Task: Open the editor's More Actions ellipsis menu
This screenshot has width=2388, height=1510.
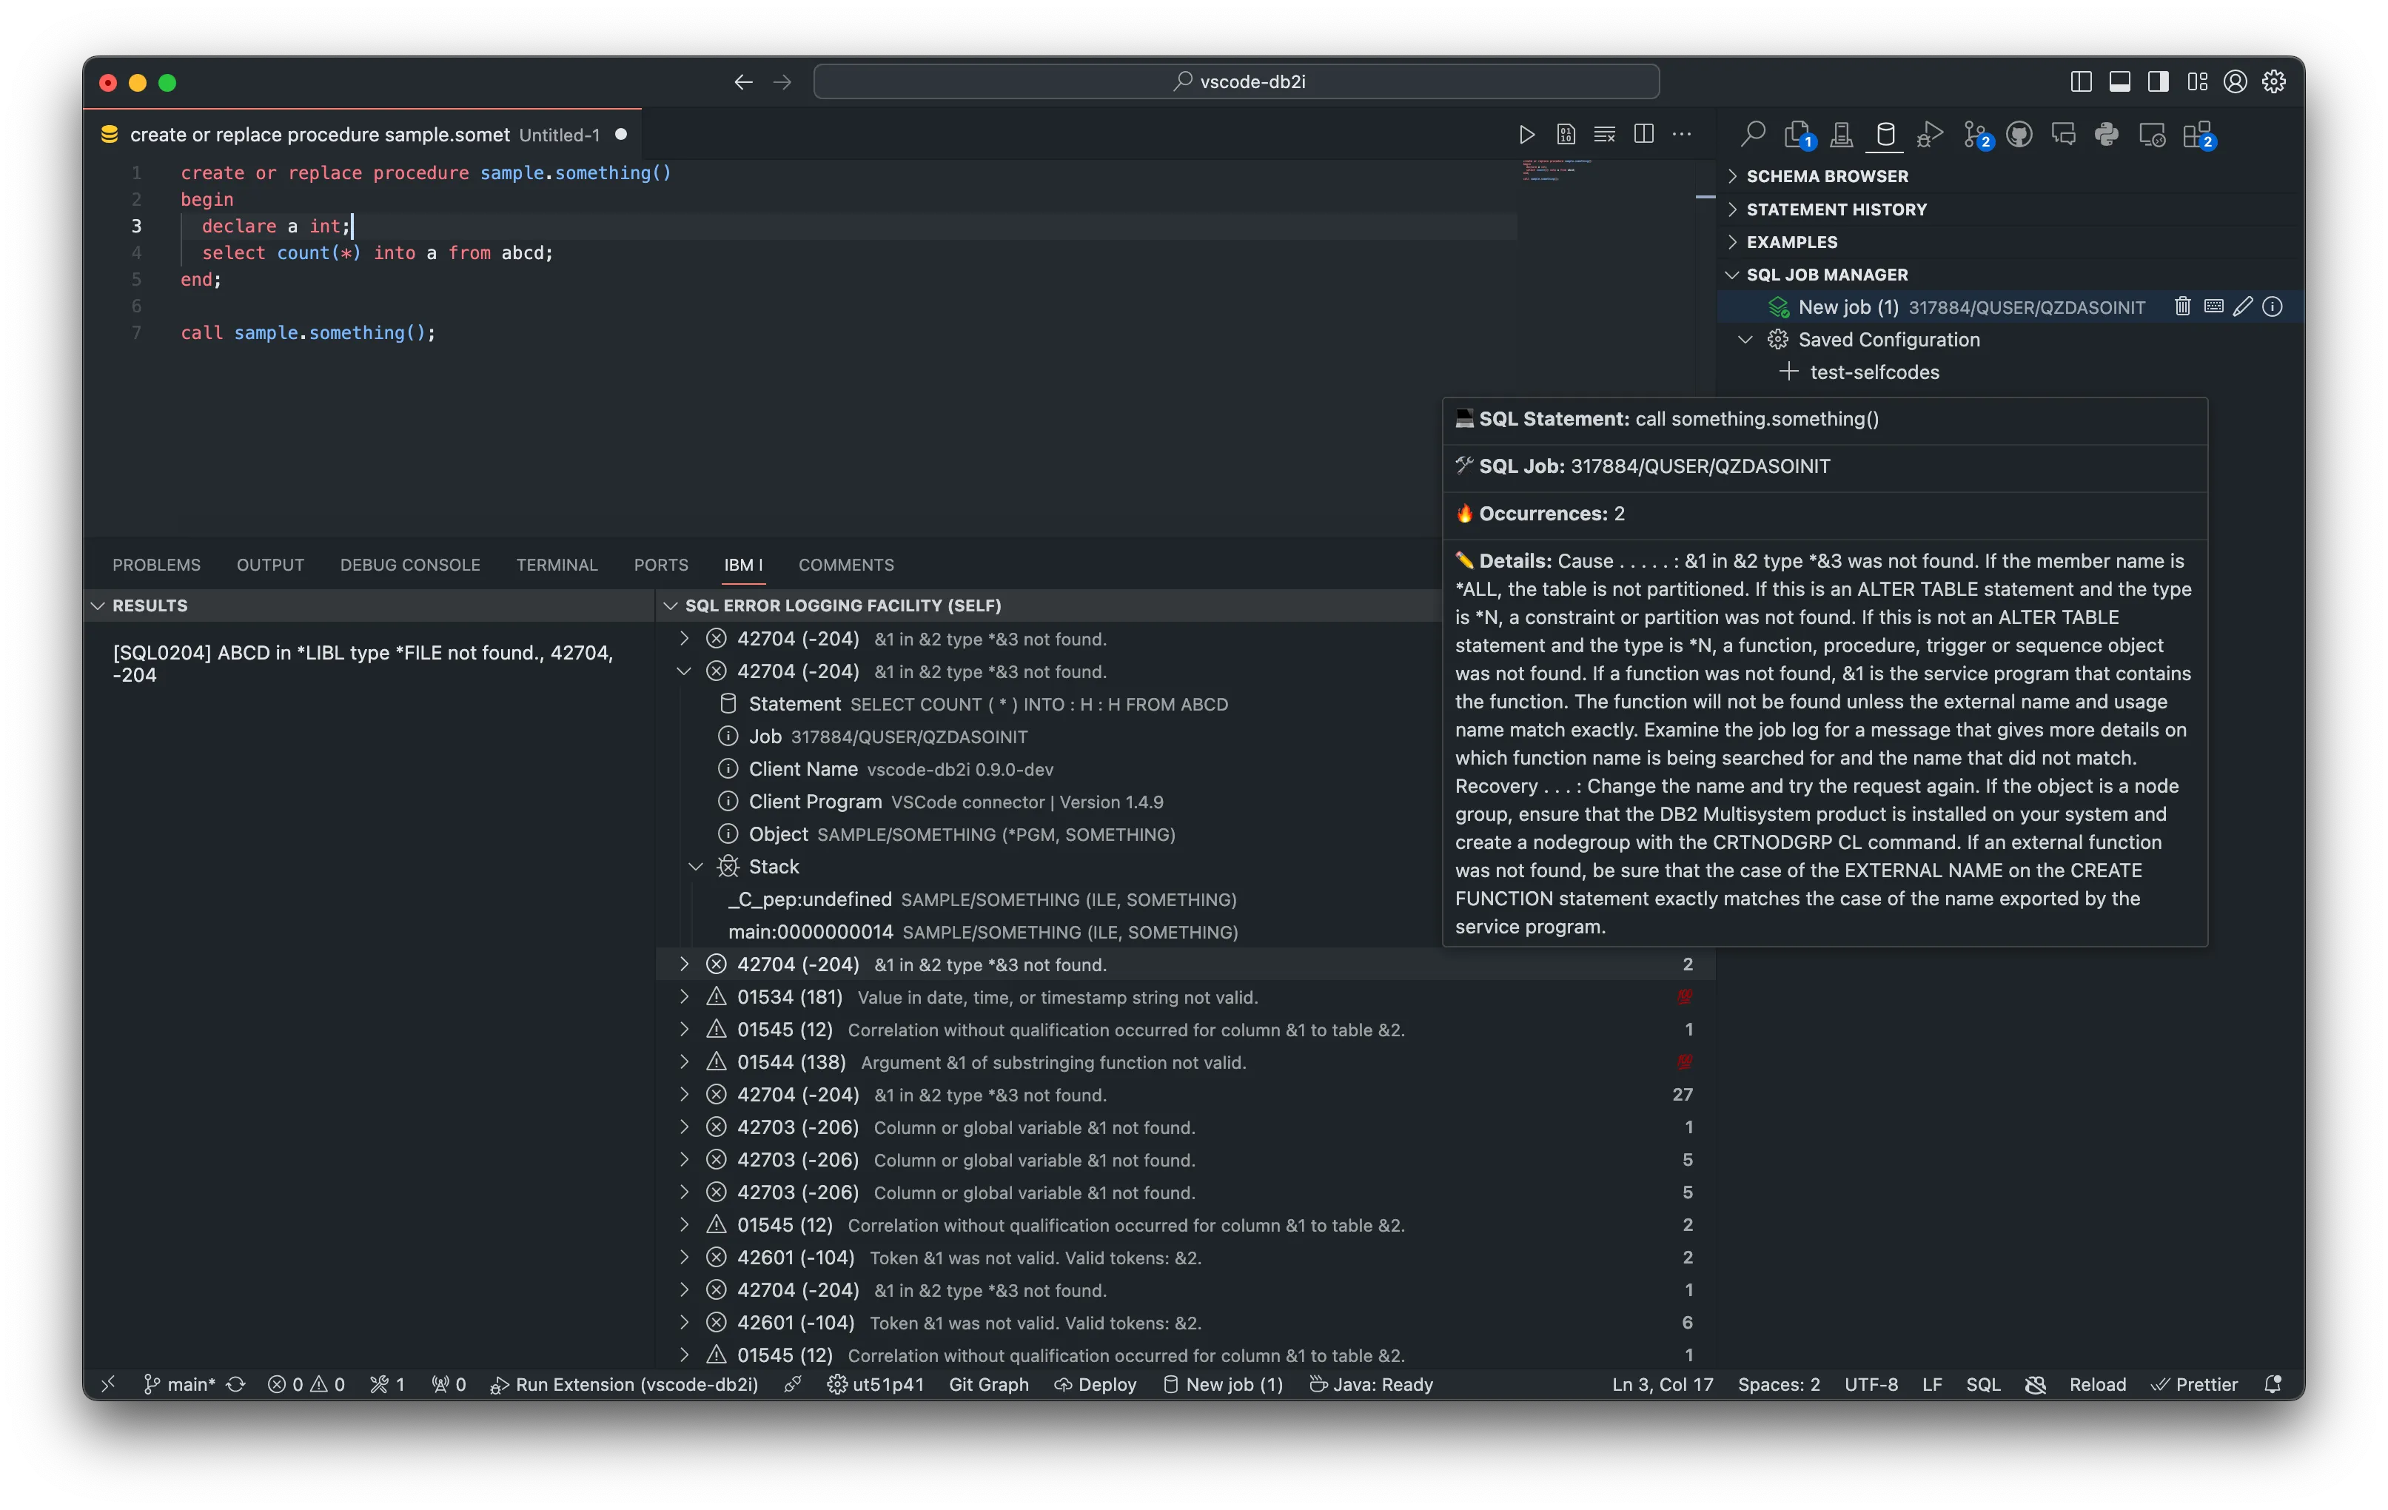Action: (1682, 134)
